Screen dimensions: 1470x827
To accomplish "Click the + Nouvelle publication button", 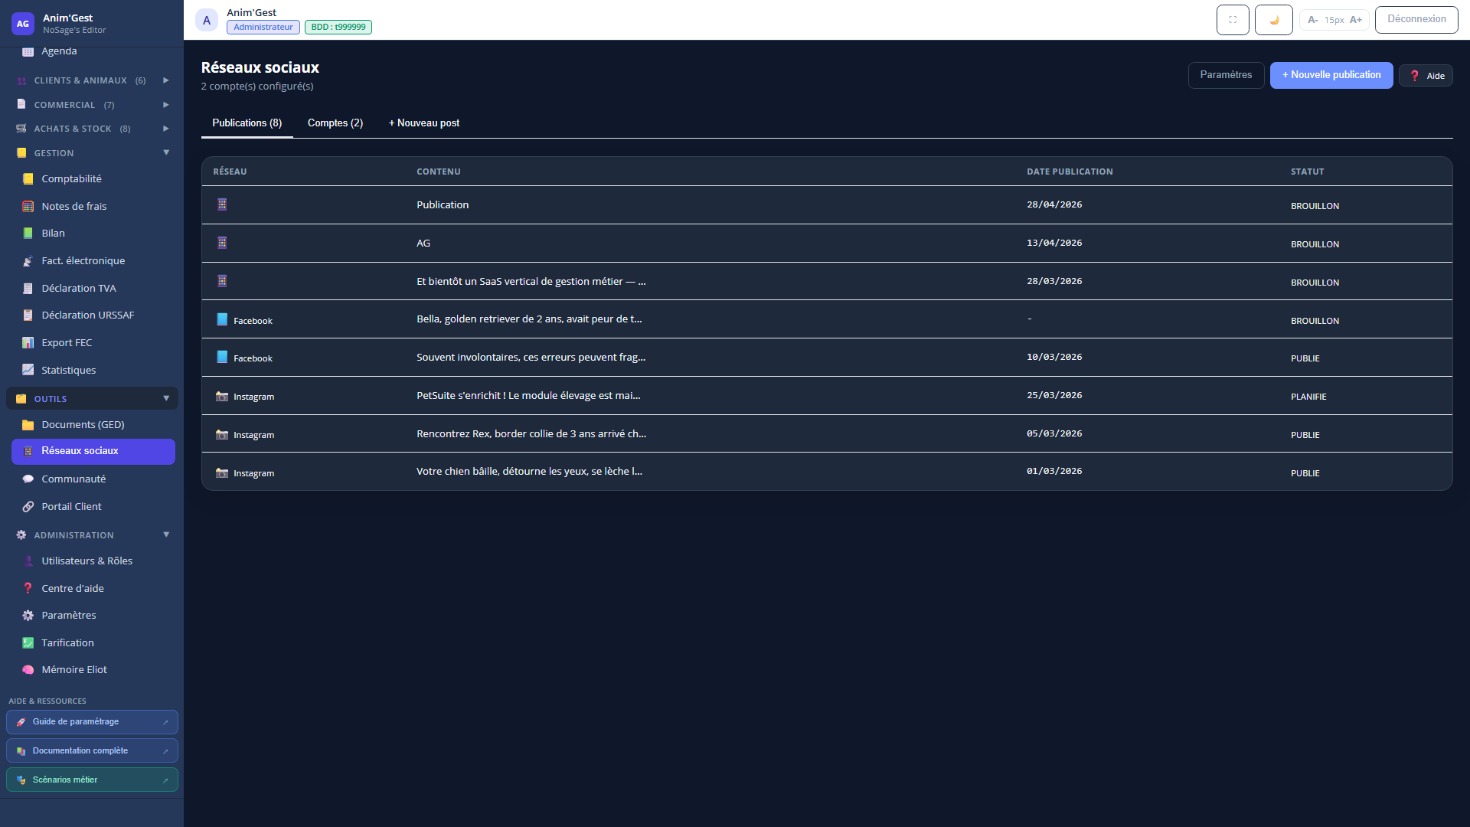I will (1331, 75).
